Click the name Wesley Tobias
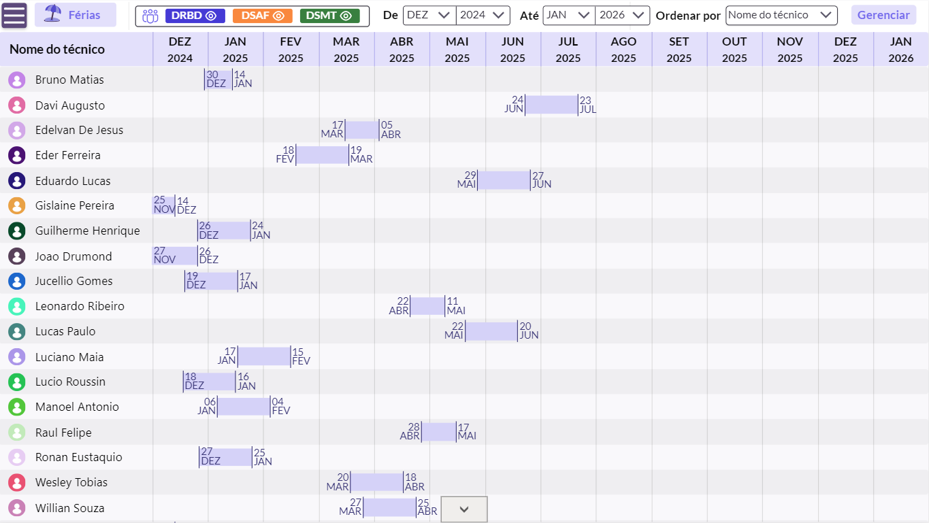Screen dimensions: 929x523 click(71, 482)
